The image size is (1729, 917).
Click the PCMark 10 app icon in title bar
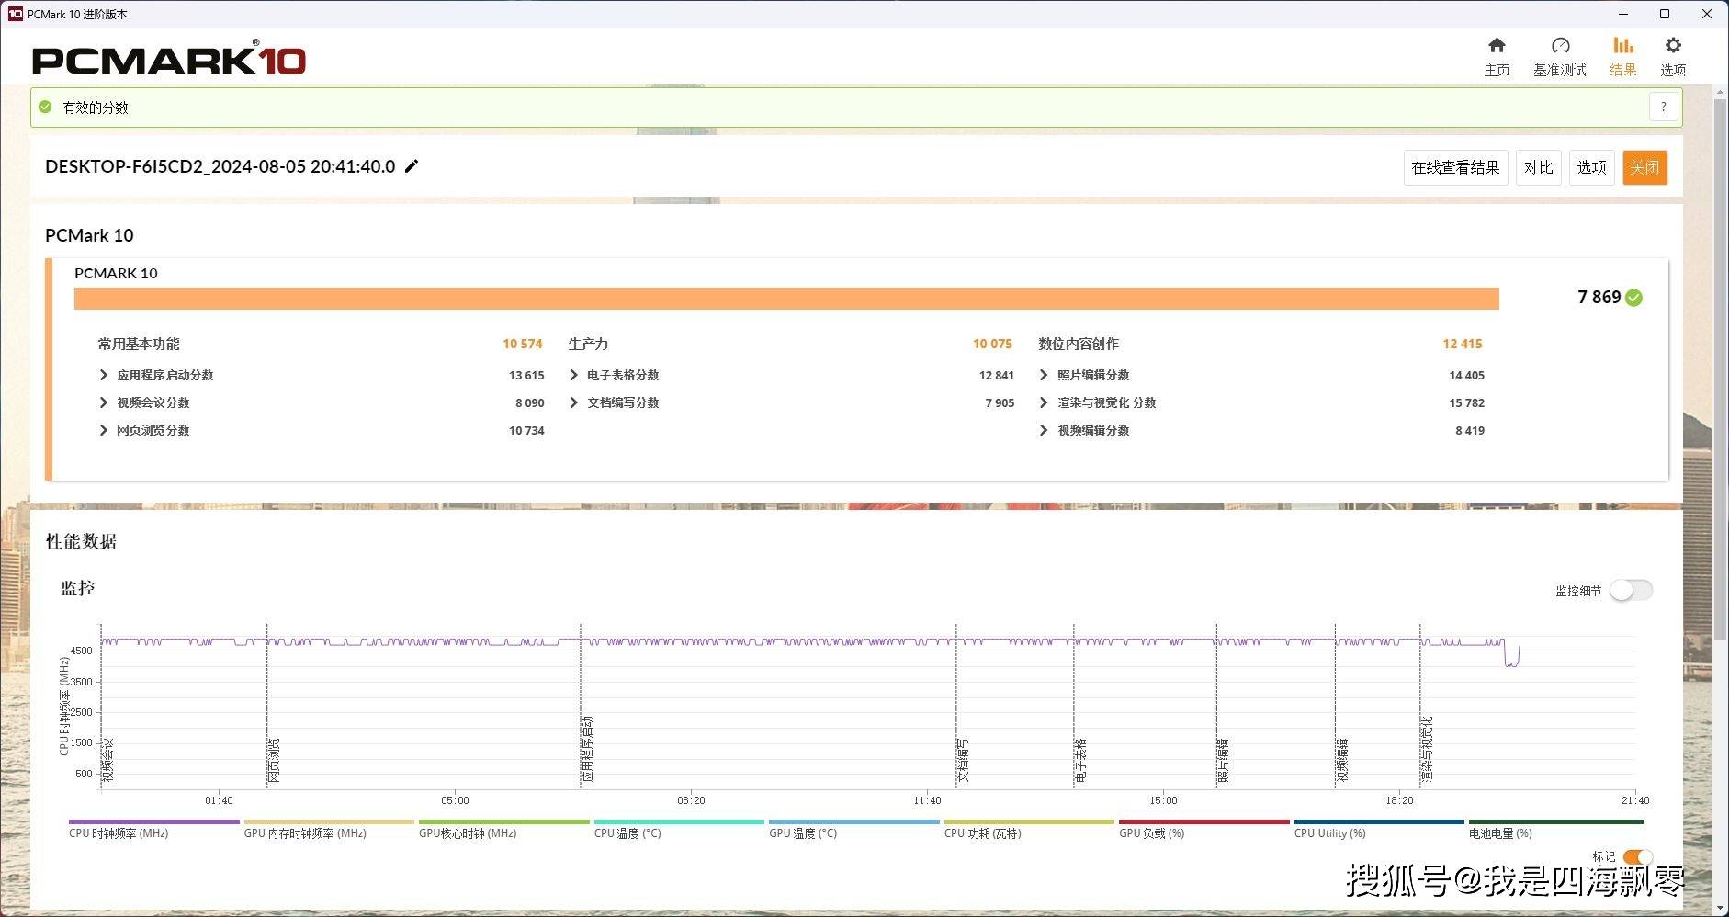(15, 14)
